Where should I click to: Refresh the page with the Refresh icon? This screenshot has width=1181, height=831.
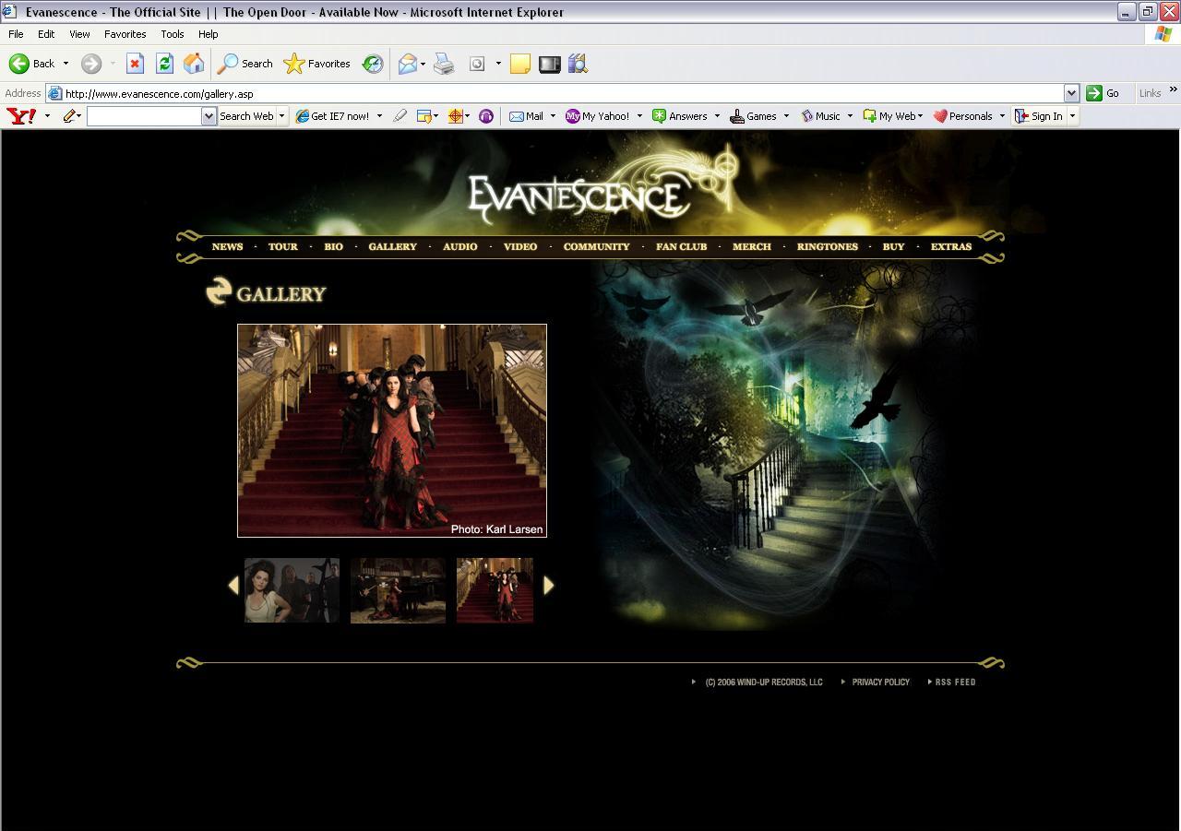click(x=164, y=64)
